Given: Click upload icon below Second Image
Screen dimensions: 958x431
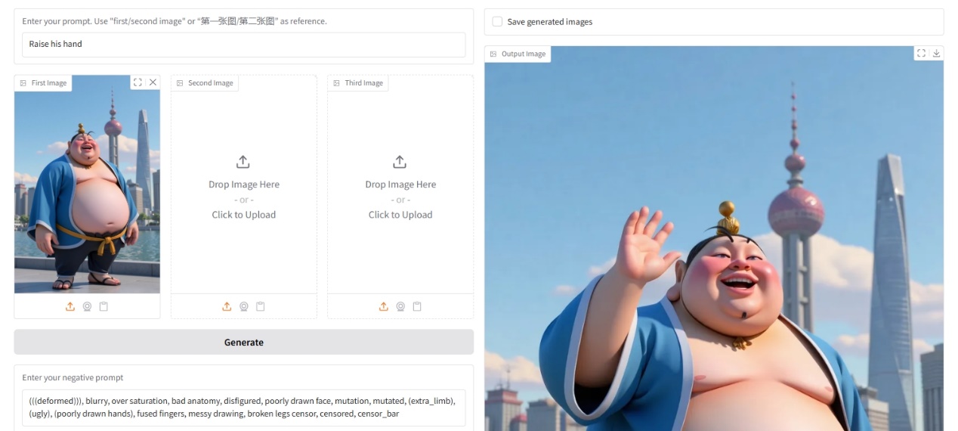Looking at the screenshot, I should tap(227, 306).
